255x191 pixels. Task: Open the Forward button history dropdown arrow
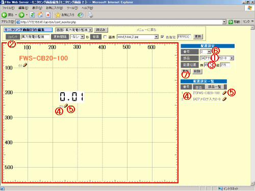click(x=27, y=15)
